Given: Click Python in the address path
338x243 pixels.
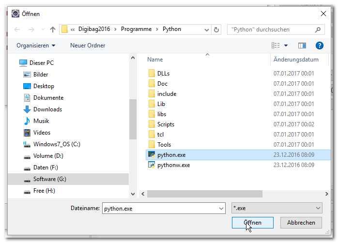Looking at the screenshot, I should 171,29.
